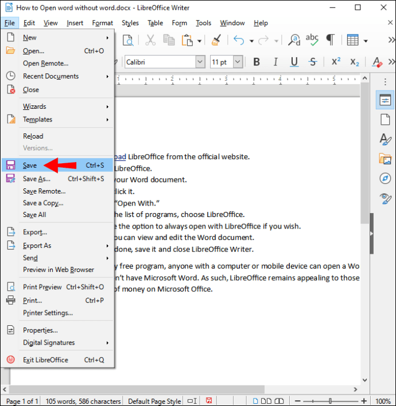Click the word count status field

pyautogui.click(x=83, y=401)
